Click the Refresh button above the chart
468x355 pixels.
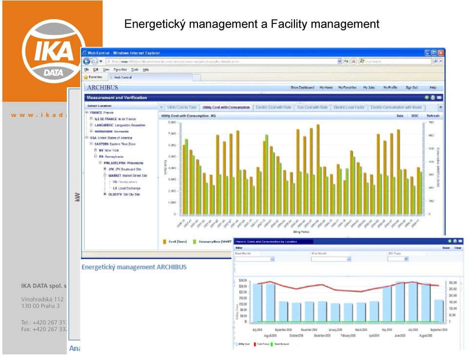(x=433, y=116)
